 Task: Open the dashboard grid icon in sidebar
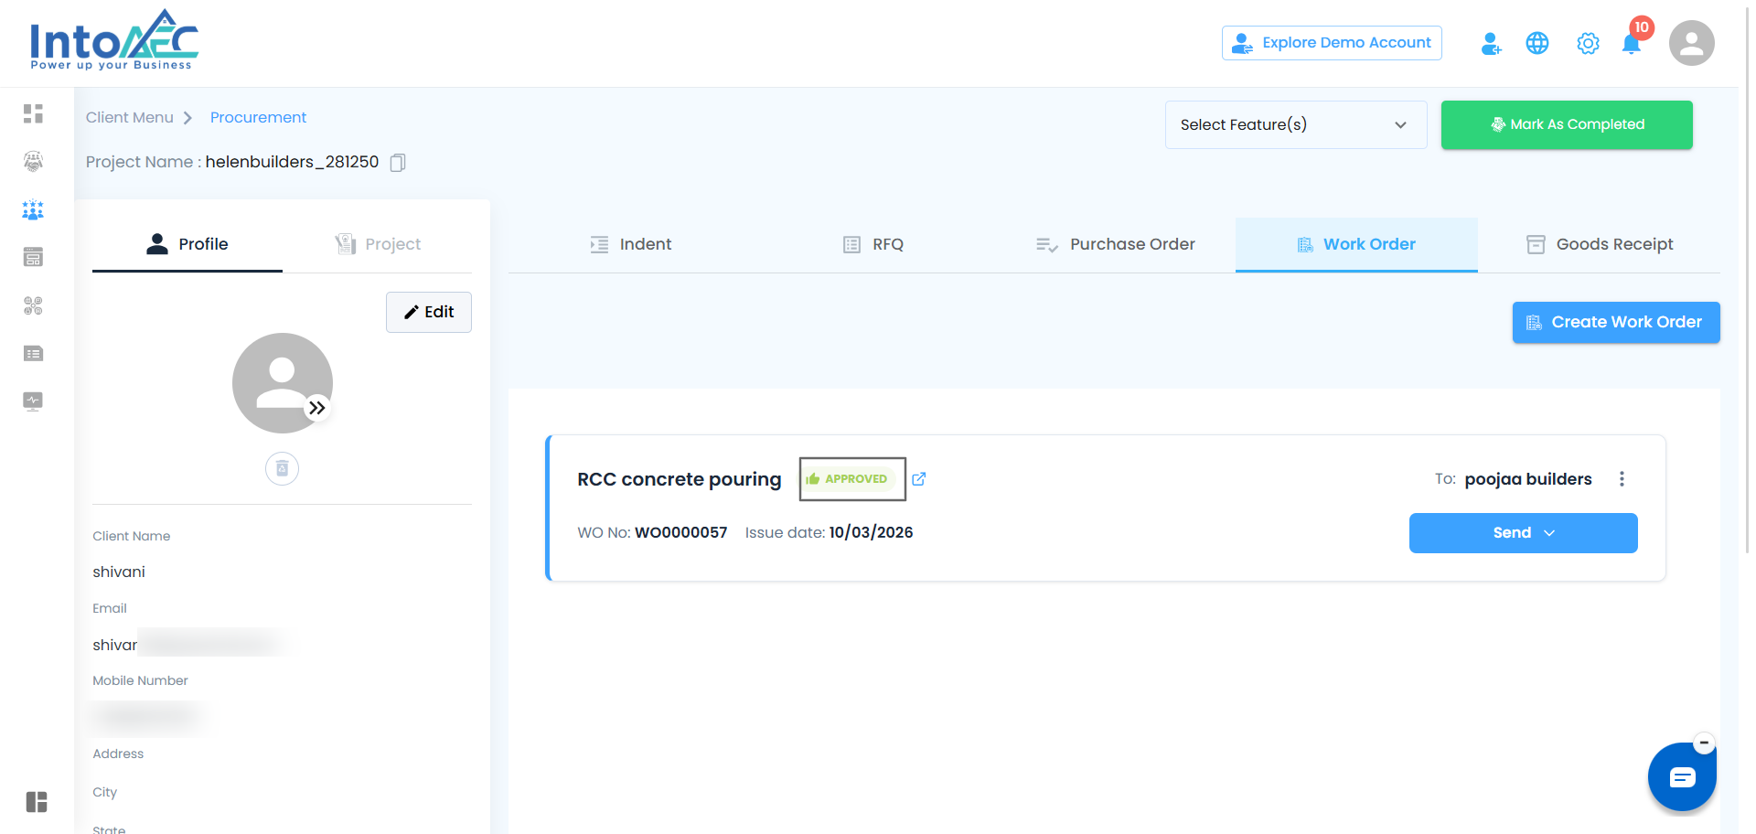pyautogui.click(x=34, y=113)
